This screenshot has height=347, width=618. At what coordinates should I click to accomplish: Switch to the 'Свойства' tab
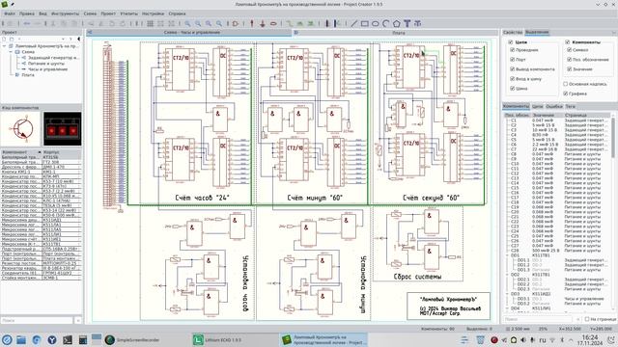[x=513, y=32]
